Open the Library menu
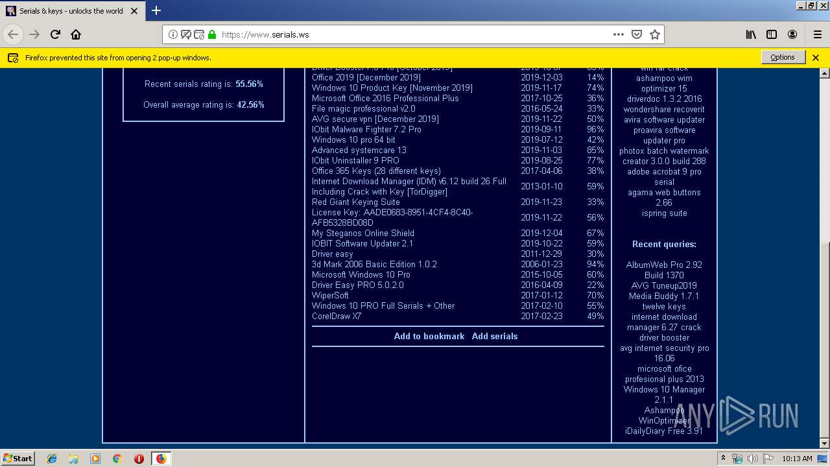 coord(751,34)
